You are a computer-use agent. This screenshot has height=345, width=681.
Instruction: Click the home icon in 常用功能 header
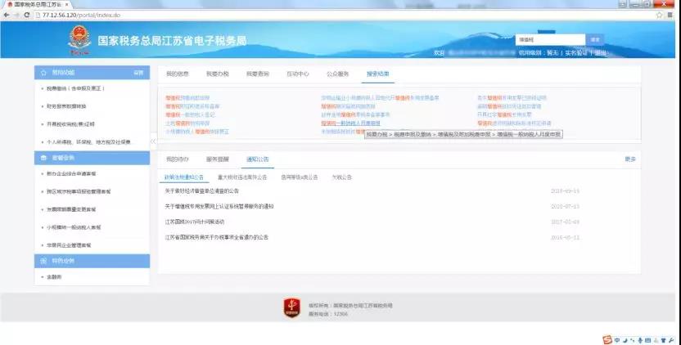tap(43, 73)
